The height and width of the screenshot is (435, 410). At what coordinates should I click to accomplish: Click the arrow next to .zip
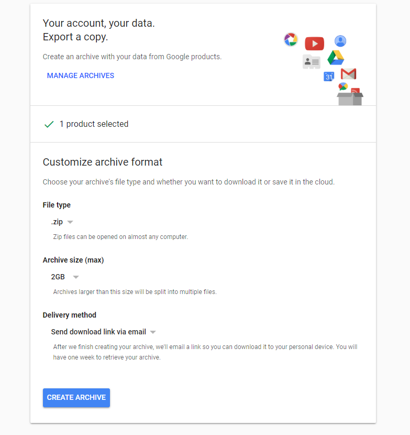point(71,222)
